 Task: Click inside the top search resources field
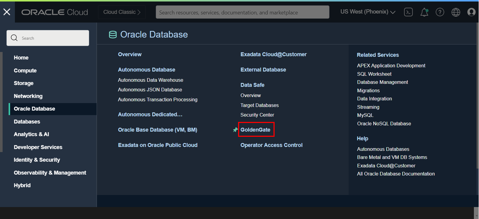tap(242, 12)
